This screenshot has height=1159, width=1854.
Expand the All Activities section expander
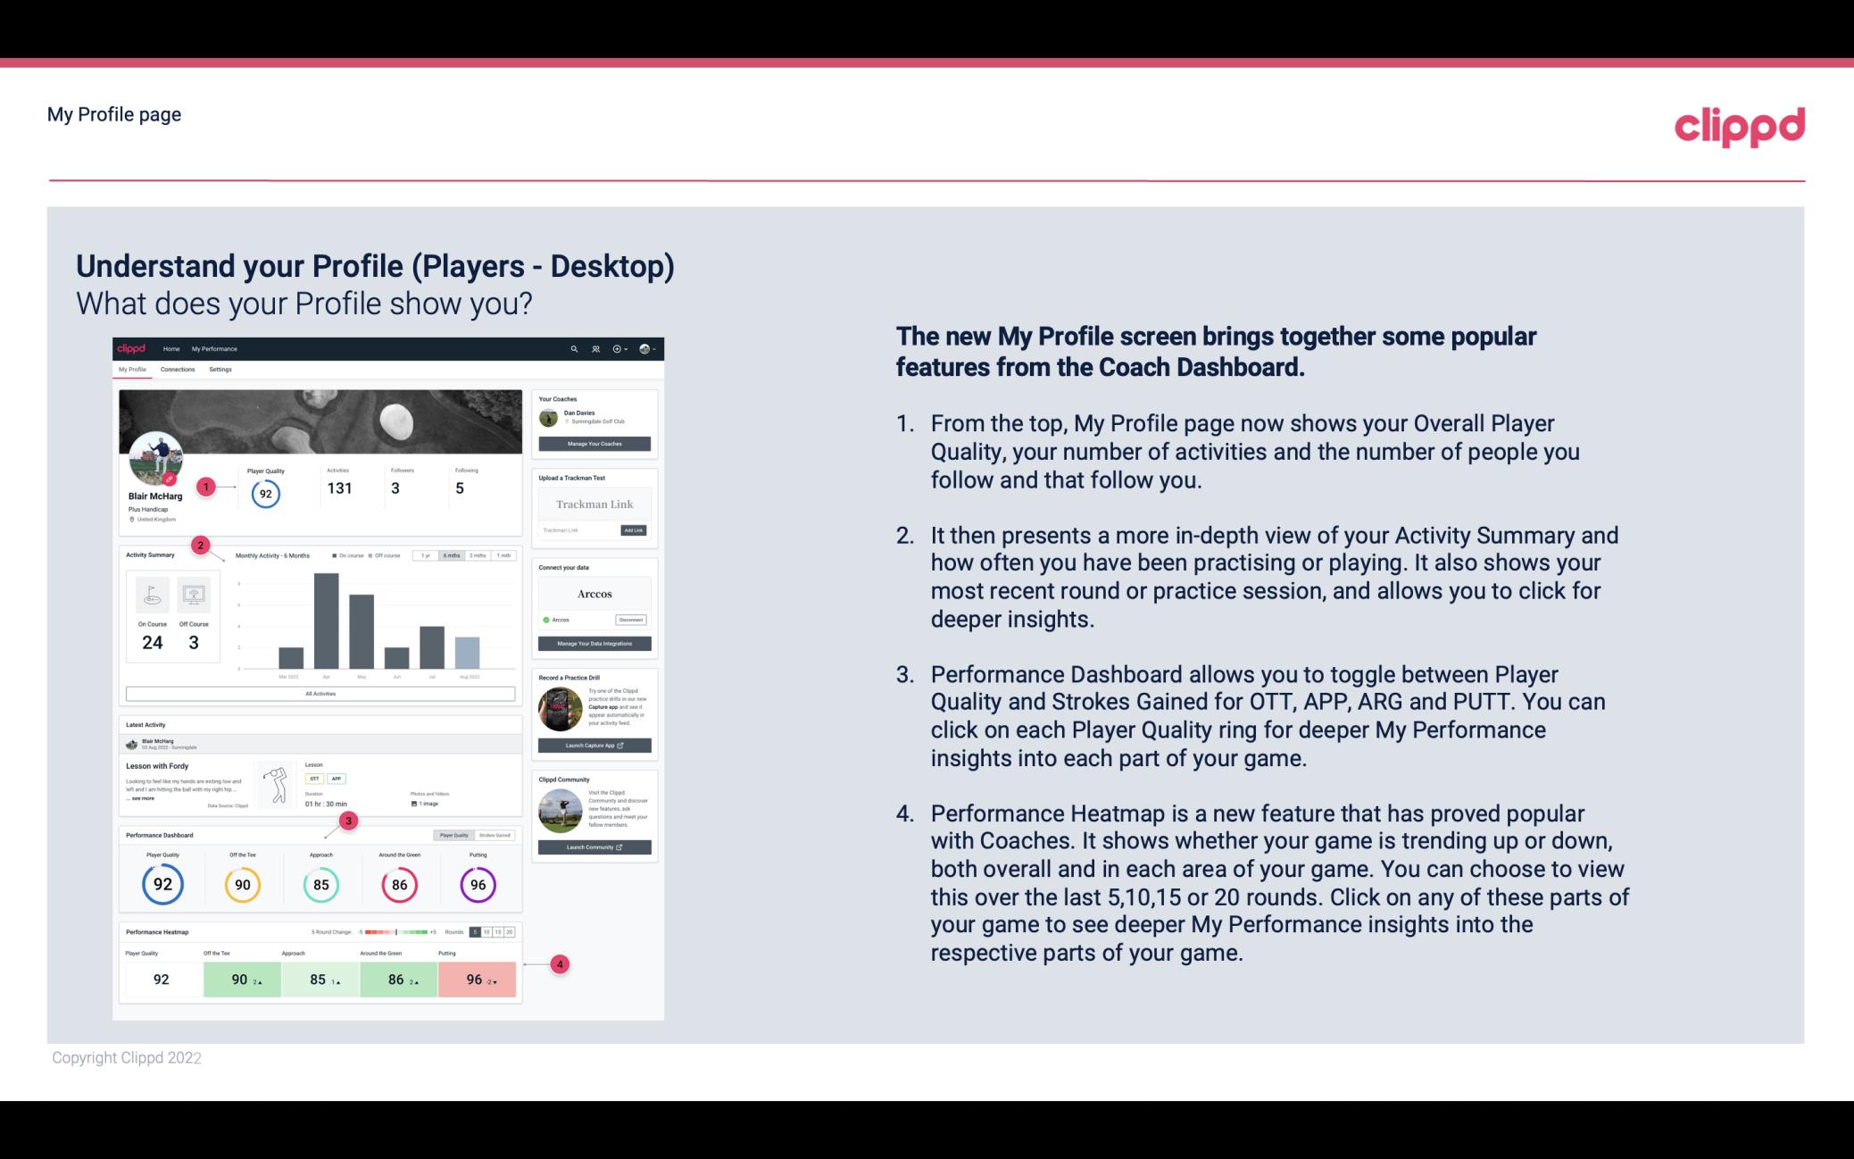tap(320, 693)
